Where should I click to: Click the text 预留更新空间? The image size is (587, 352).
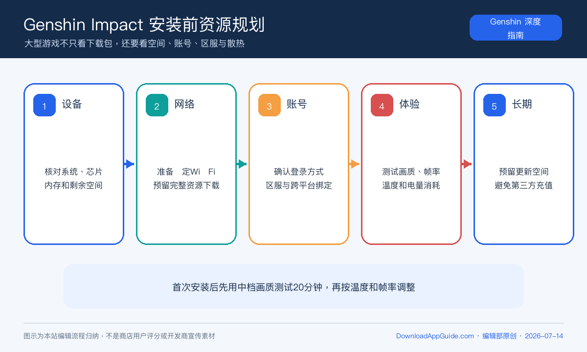524,172
